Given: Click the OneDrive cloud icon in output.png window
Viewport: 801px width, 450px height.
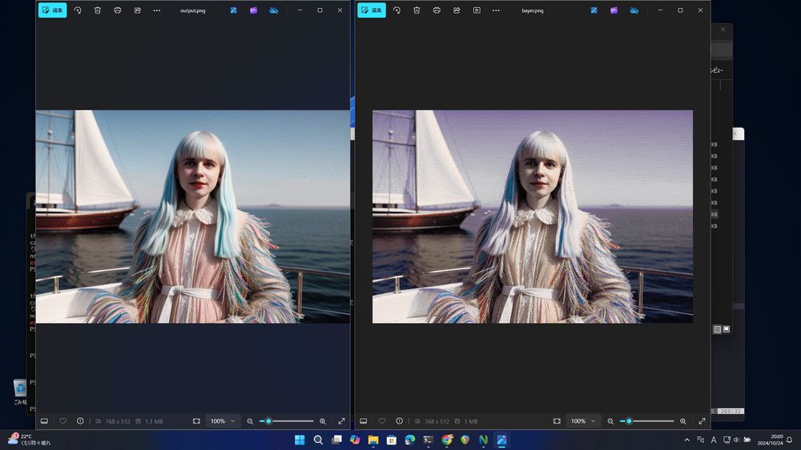Looking at the screenshot, I should 274,10.
